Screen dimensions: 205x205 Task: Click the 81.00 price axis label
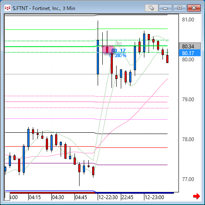pyautogui.click(x=188, y=20)
